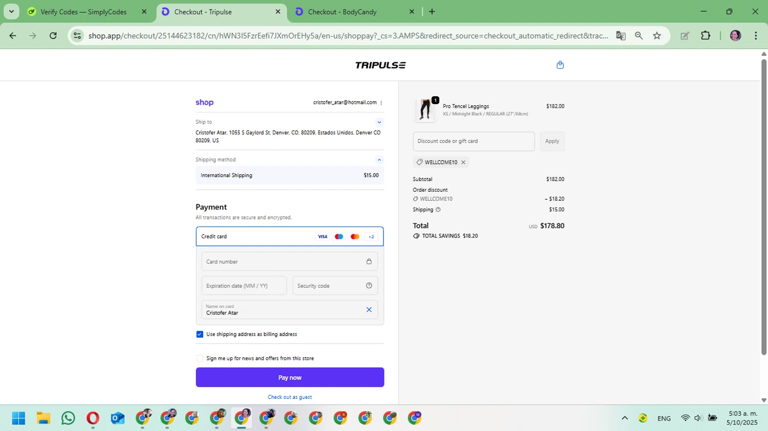The width and height of the screenshot is (768, 431).
Task: Remove the WELLCOME10 discount code
Action: pos(463,163)
